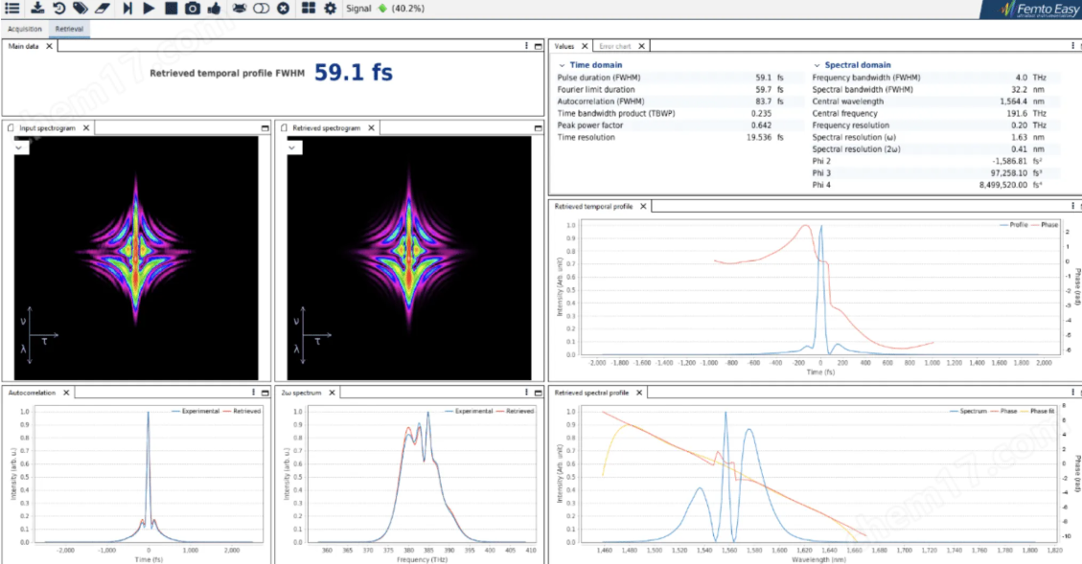This screenshot has width=1082, height=564.
Task: Select the Retrieval tab
Action: coord(69,29)
